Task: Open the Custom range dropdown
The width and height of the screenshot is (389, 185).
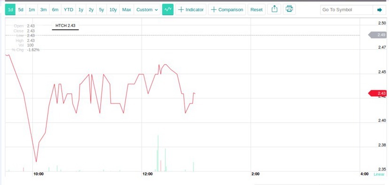Action: click(147, 10)
